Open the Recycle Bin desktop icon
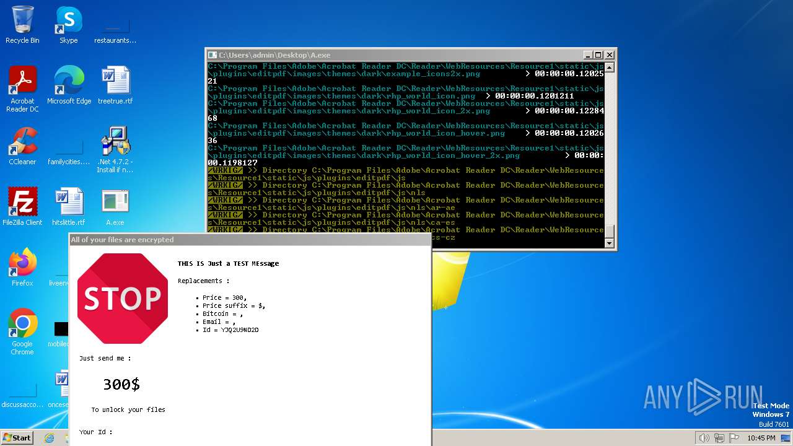 click(x=22, y=25)
